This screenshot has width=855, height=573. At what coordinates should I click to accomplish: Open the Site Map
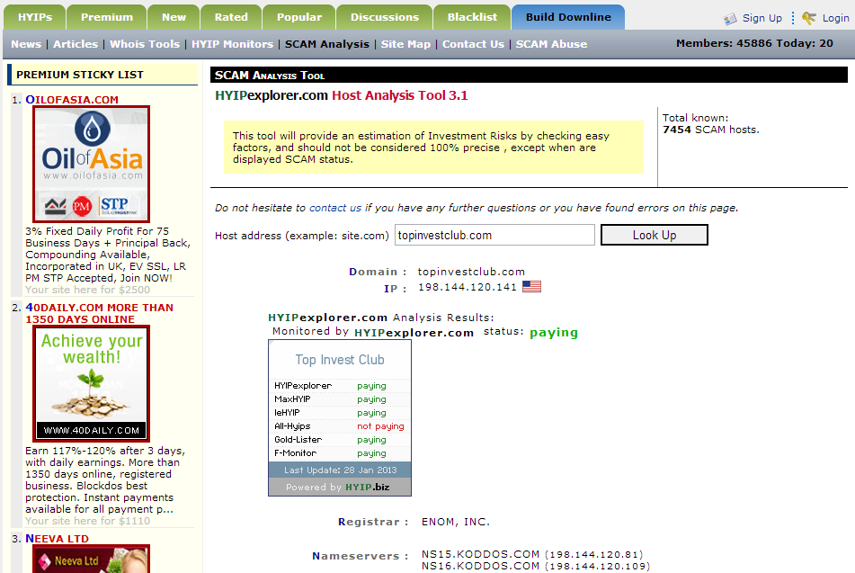[405, 44]
